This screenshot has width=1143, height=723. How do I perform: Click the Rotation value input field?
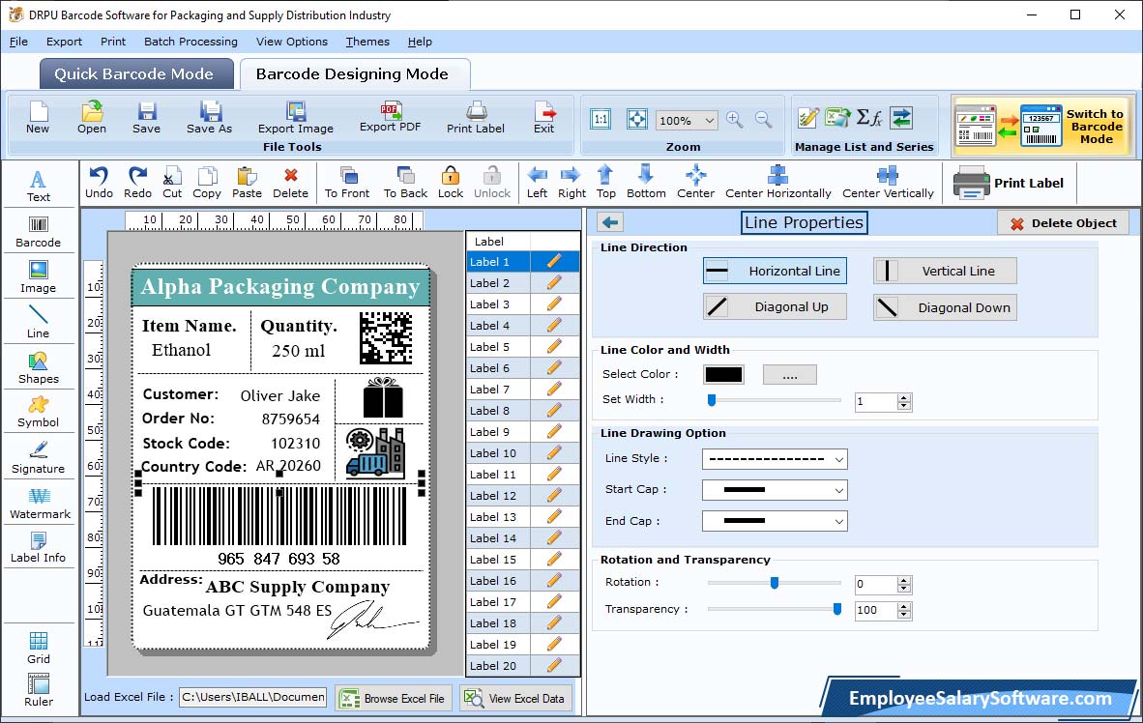click(876, 585)
